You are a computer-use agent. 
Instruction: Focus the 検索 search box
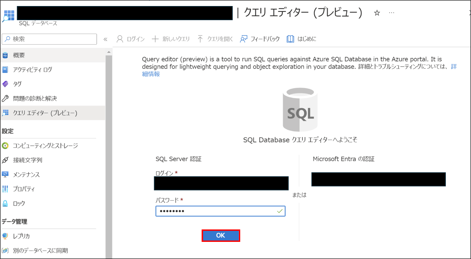click(x=49, y=39)
